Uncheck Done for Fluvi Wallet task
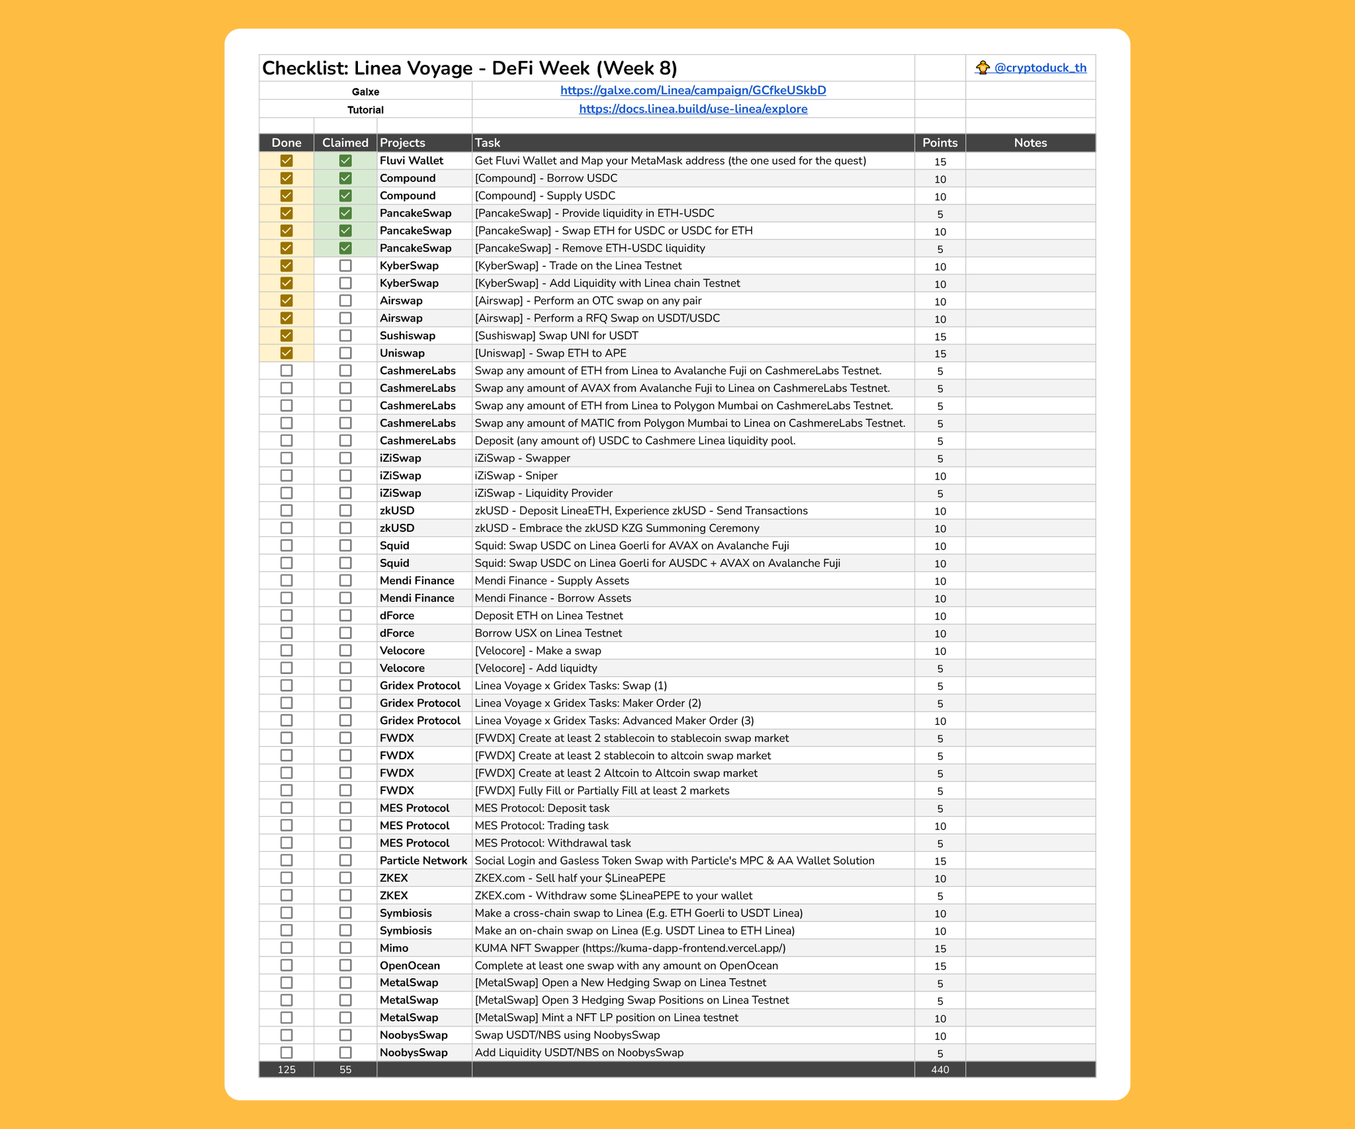Image resolution: width=1355 pixels, height=1129 pixels. click(x=286, y=161)
